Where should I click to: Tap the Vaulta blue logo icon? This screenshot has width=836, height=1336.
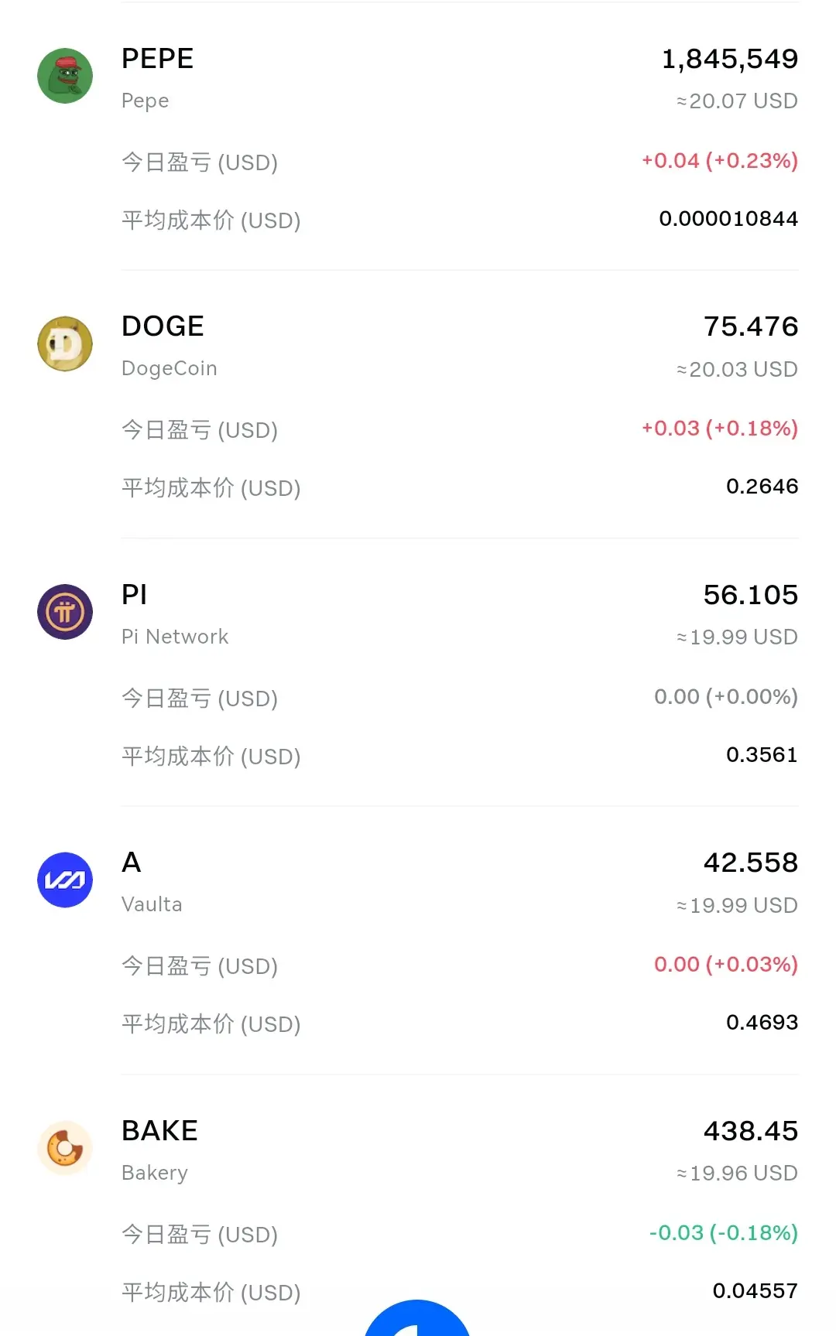click(x=65, y=880)
